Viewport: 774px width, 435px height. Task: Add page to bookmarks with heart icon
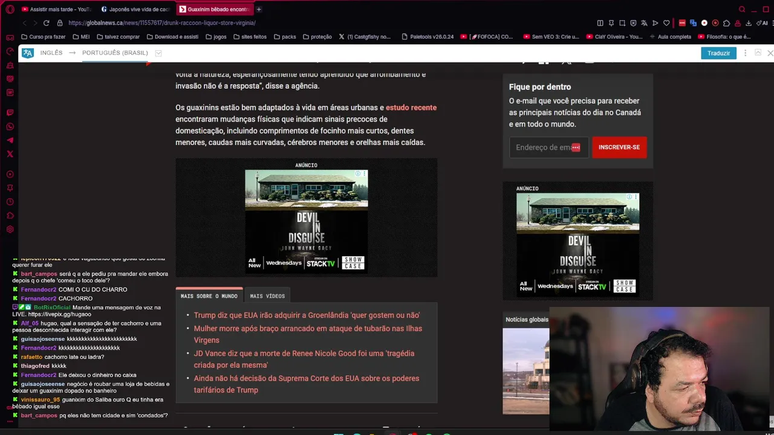point(666,23)
